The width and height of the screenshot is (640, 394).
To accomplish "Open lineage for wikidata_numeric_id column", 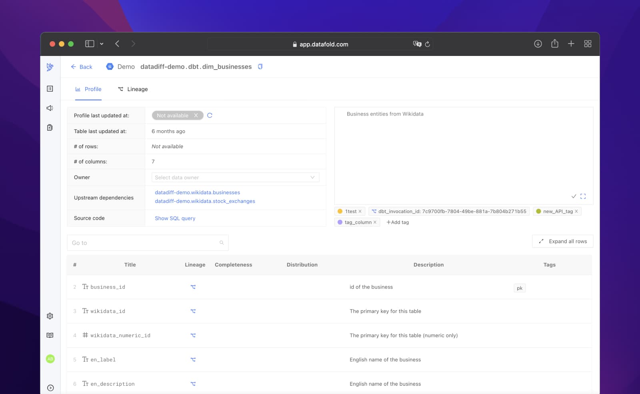I will coord(193,336).
